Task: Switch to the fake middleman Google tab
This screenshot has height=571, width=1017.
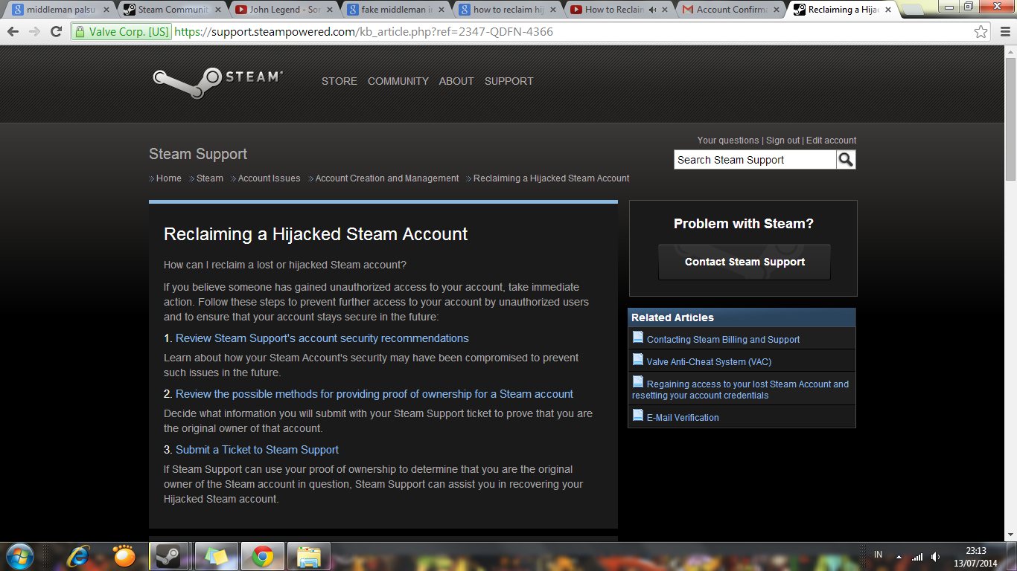Action: tap(396, 10)
